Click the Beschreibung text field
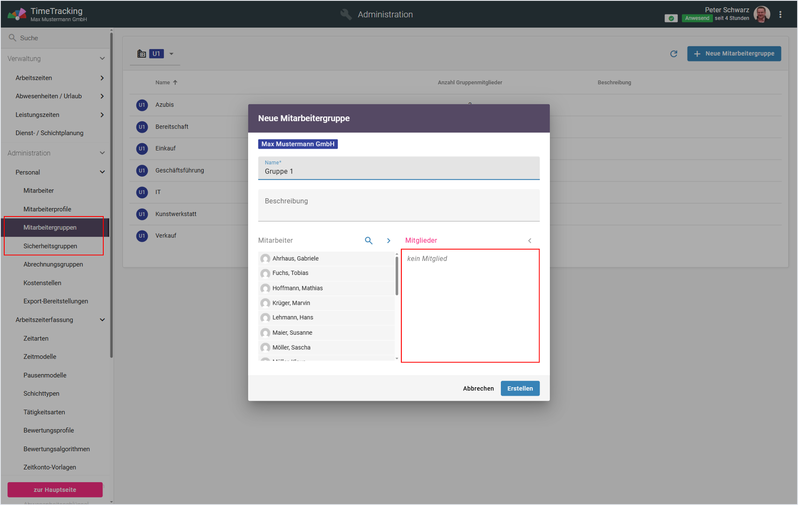Image resolution: width=798 pixels, height=505 pixels. pyautogui.click(x=399, y=205)
